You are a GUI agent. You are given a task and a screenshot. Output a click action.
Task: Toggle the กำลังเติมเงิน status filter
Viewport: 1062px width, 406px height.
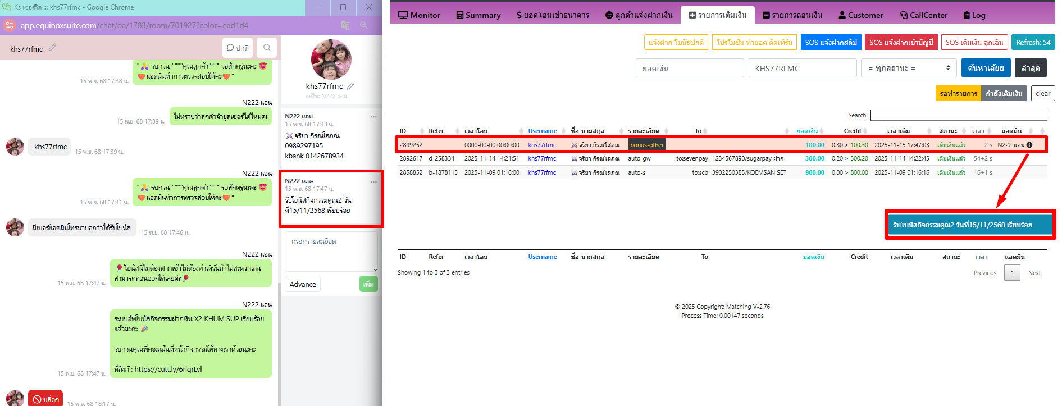[x=1004, y=94]
